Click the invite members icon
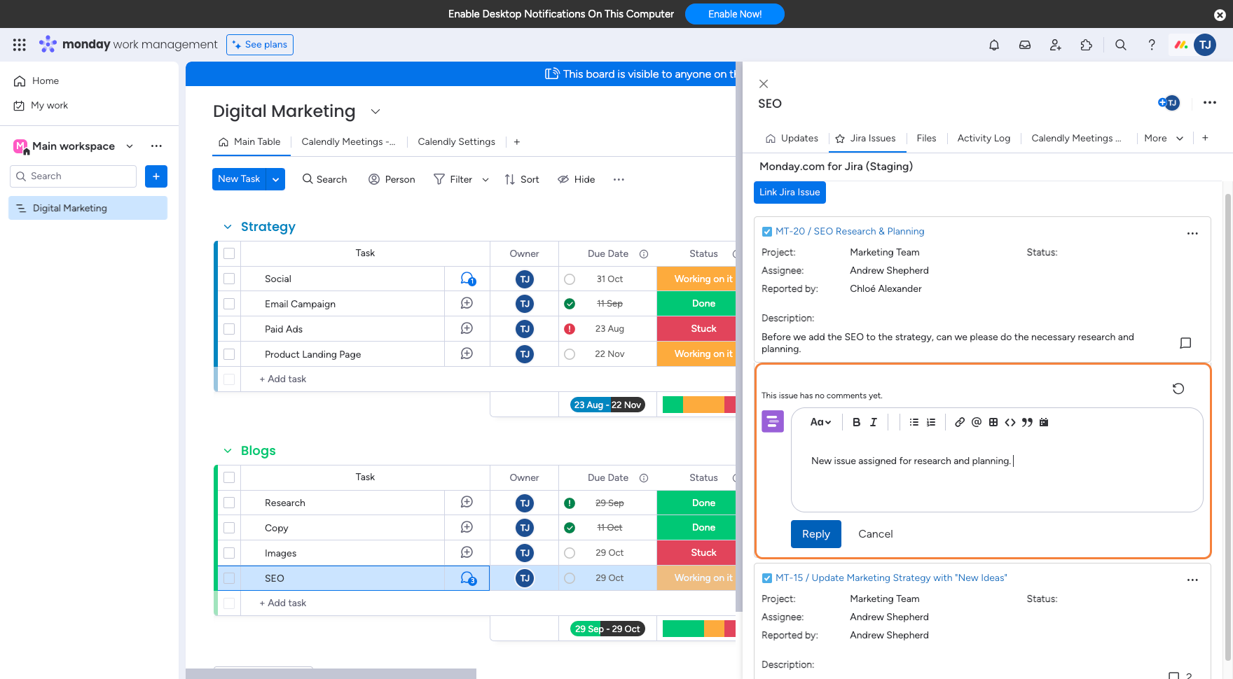 pyautogui.click(x=1055, y=45)
